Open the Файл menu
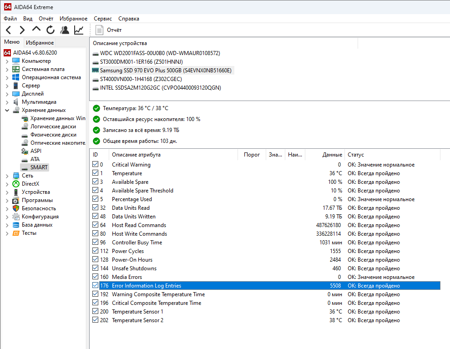Viewport: 450px width, 349px height. pos(10,19)
